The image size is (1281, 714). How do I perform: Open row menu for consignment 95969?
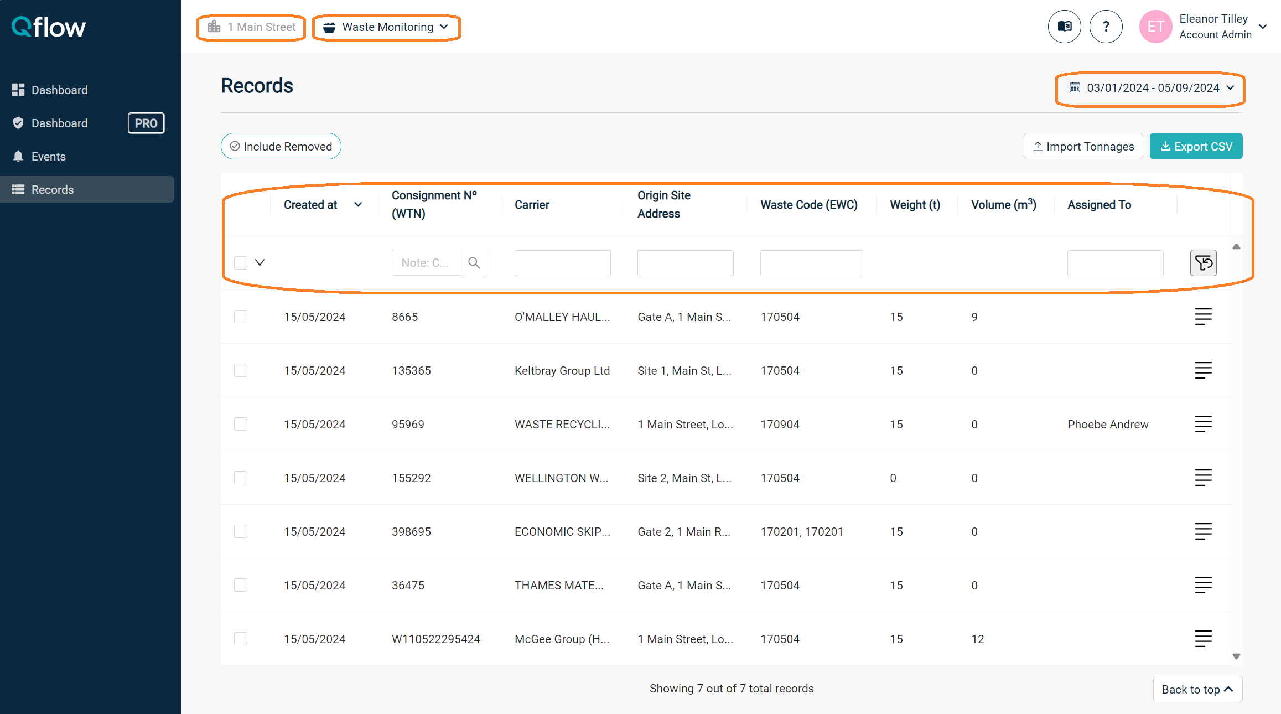point(1204,424)
